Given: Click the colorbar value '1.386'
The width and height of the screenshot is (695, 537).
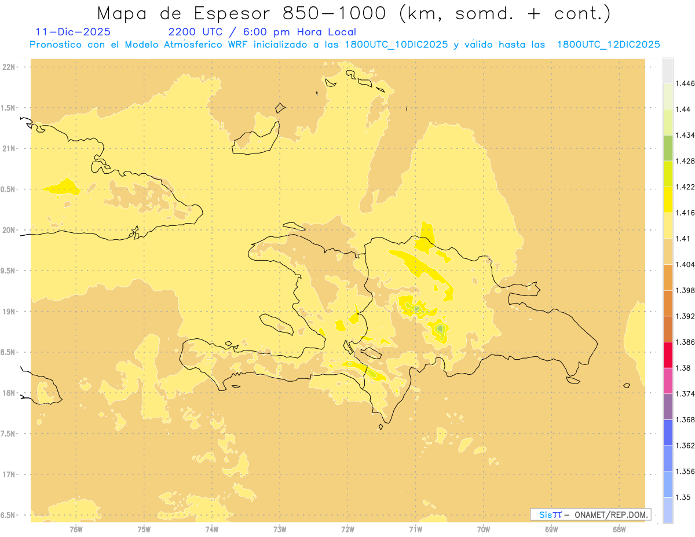Looking at the screenshot, I should click(686, 342).
